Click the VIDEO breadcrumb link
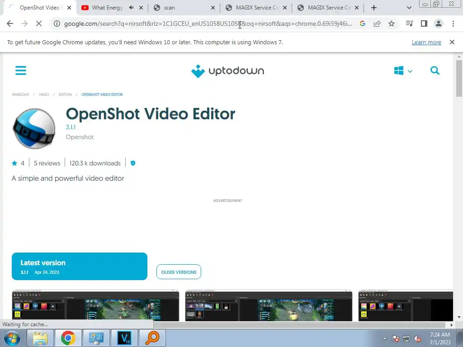The width and height of the screenshot is (463, 347). (x=44, y=94)
